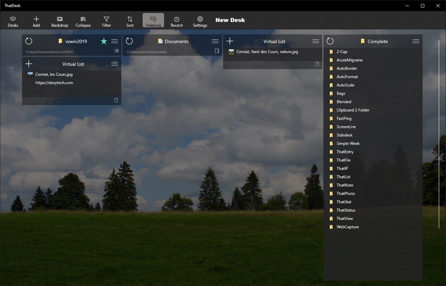Open the Documents panel menu
The height and width of the screenshot is (286, 446).
pos(215,41)
